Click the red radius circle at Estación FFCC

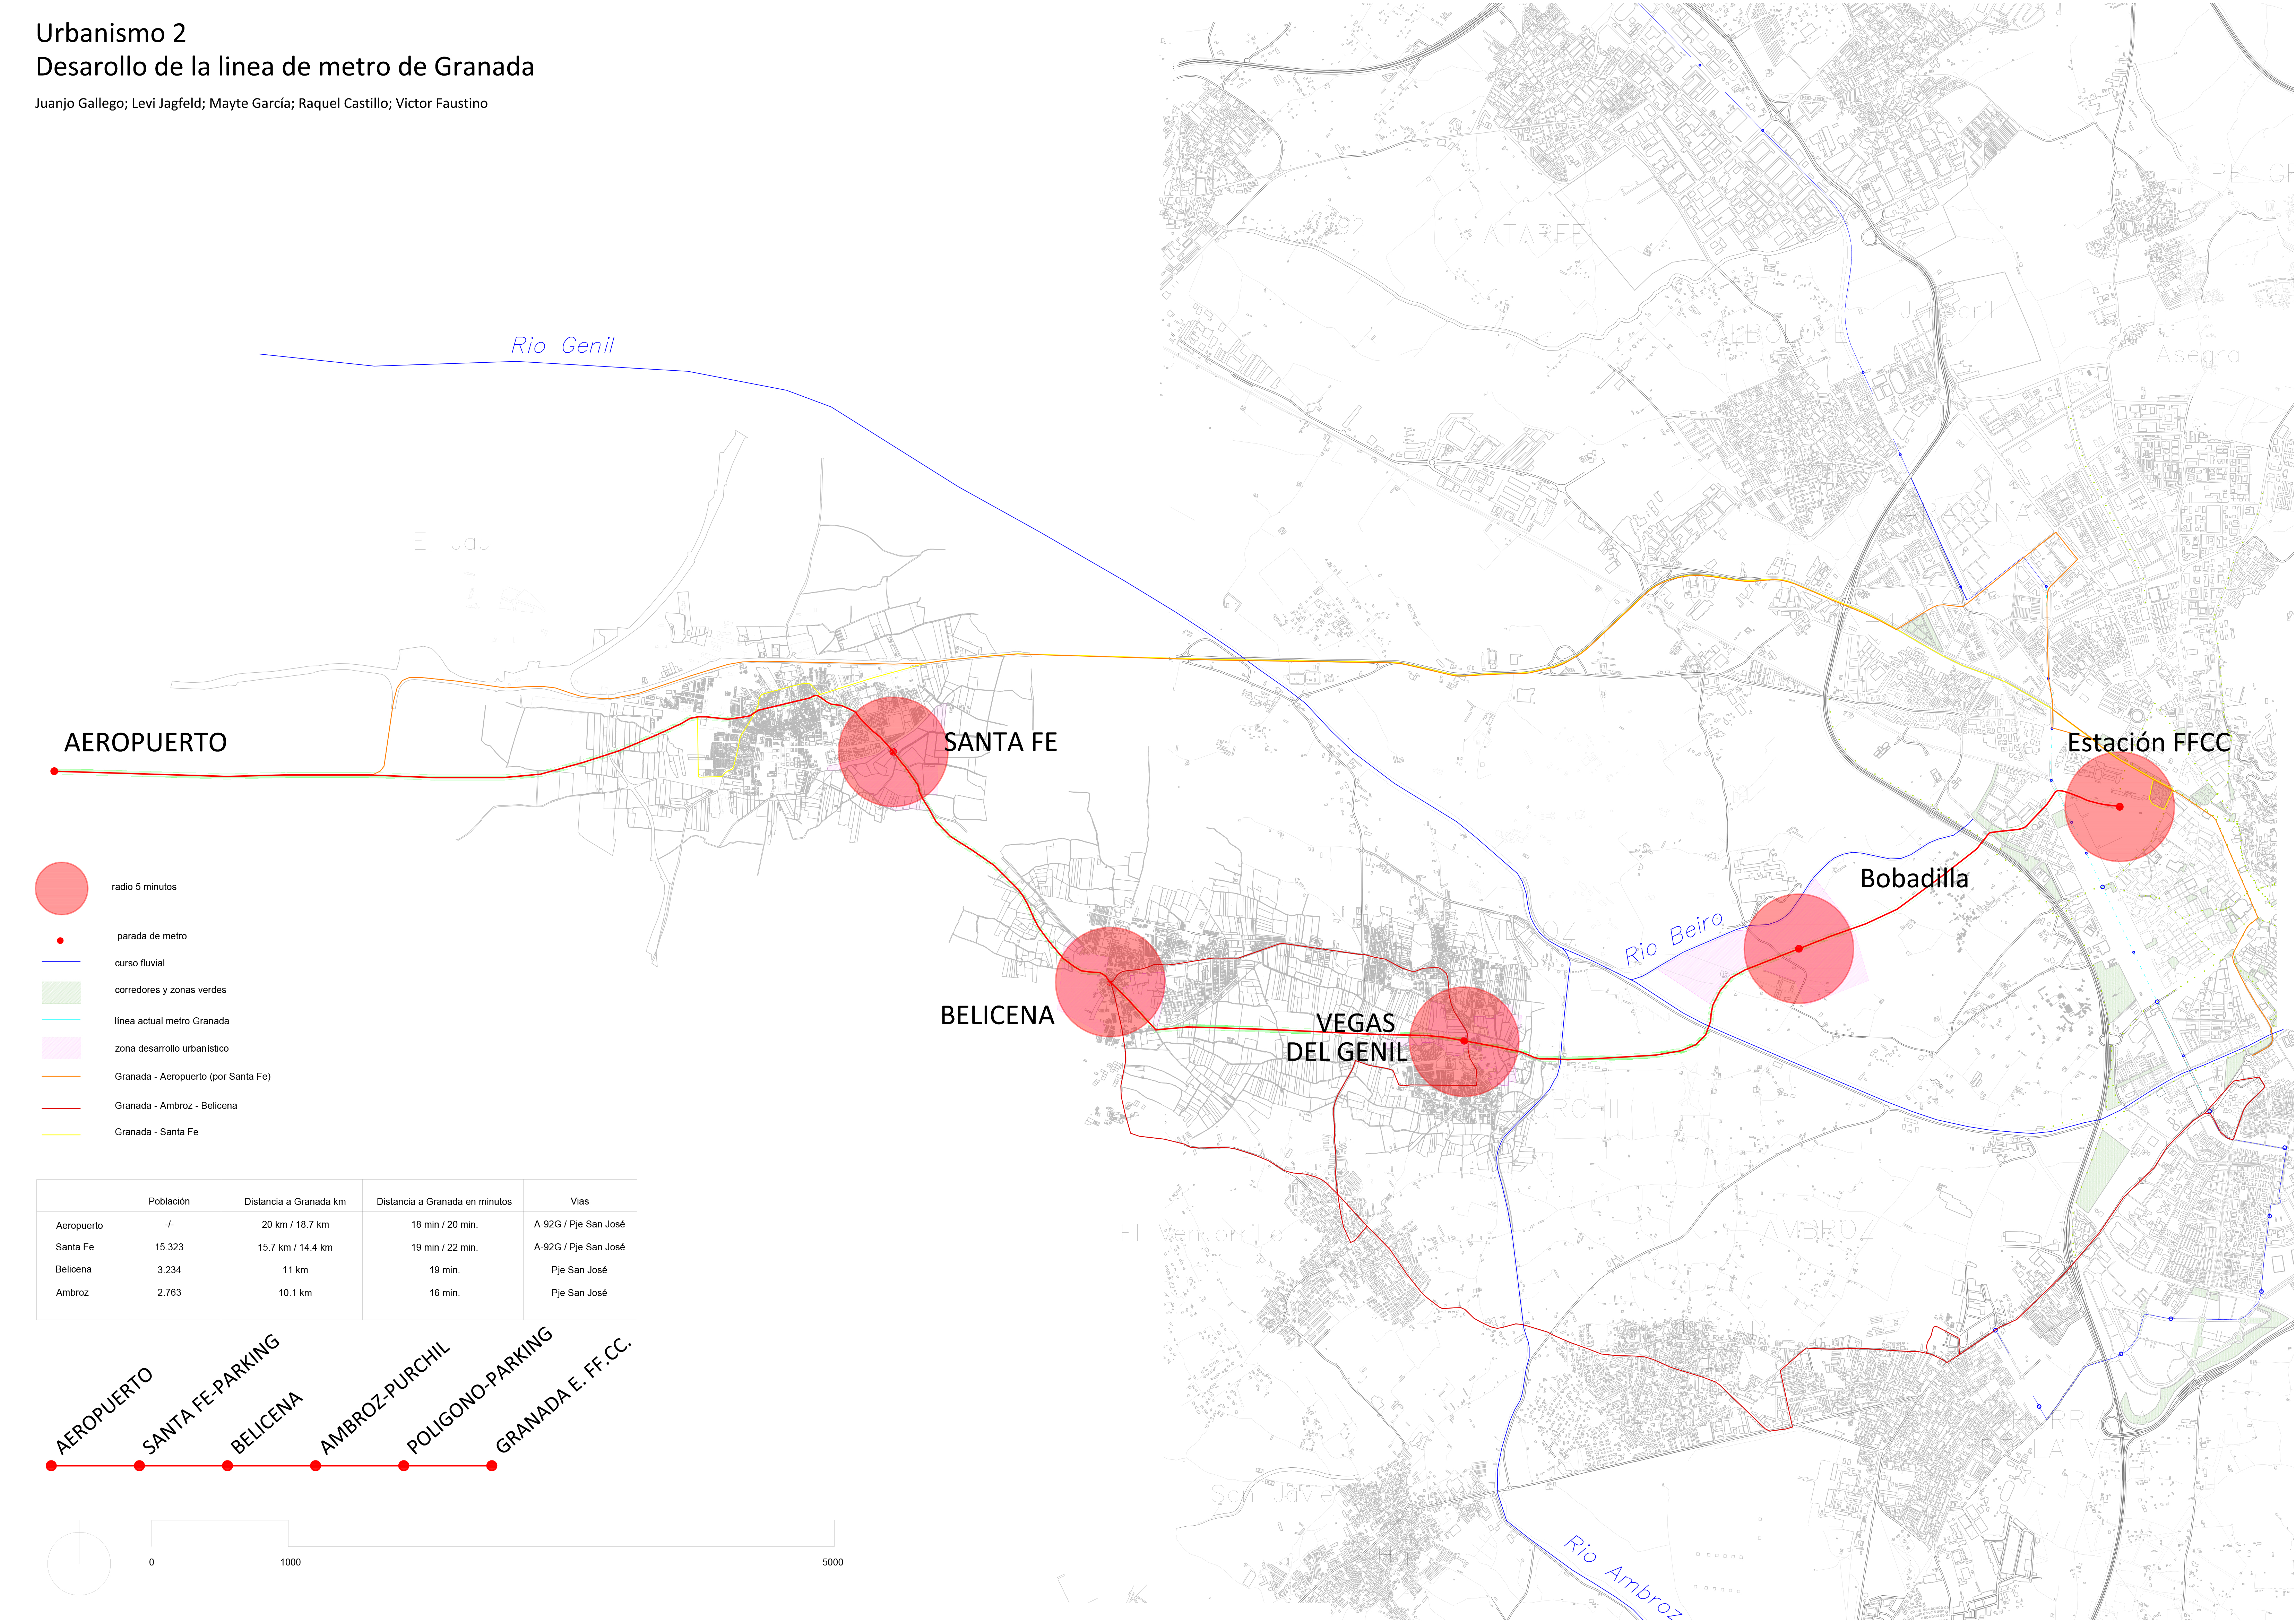[2119, 806]
